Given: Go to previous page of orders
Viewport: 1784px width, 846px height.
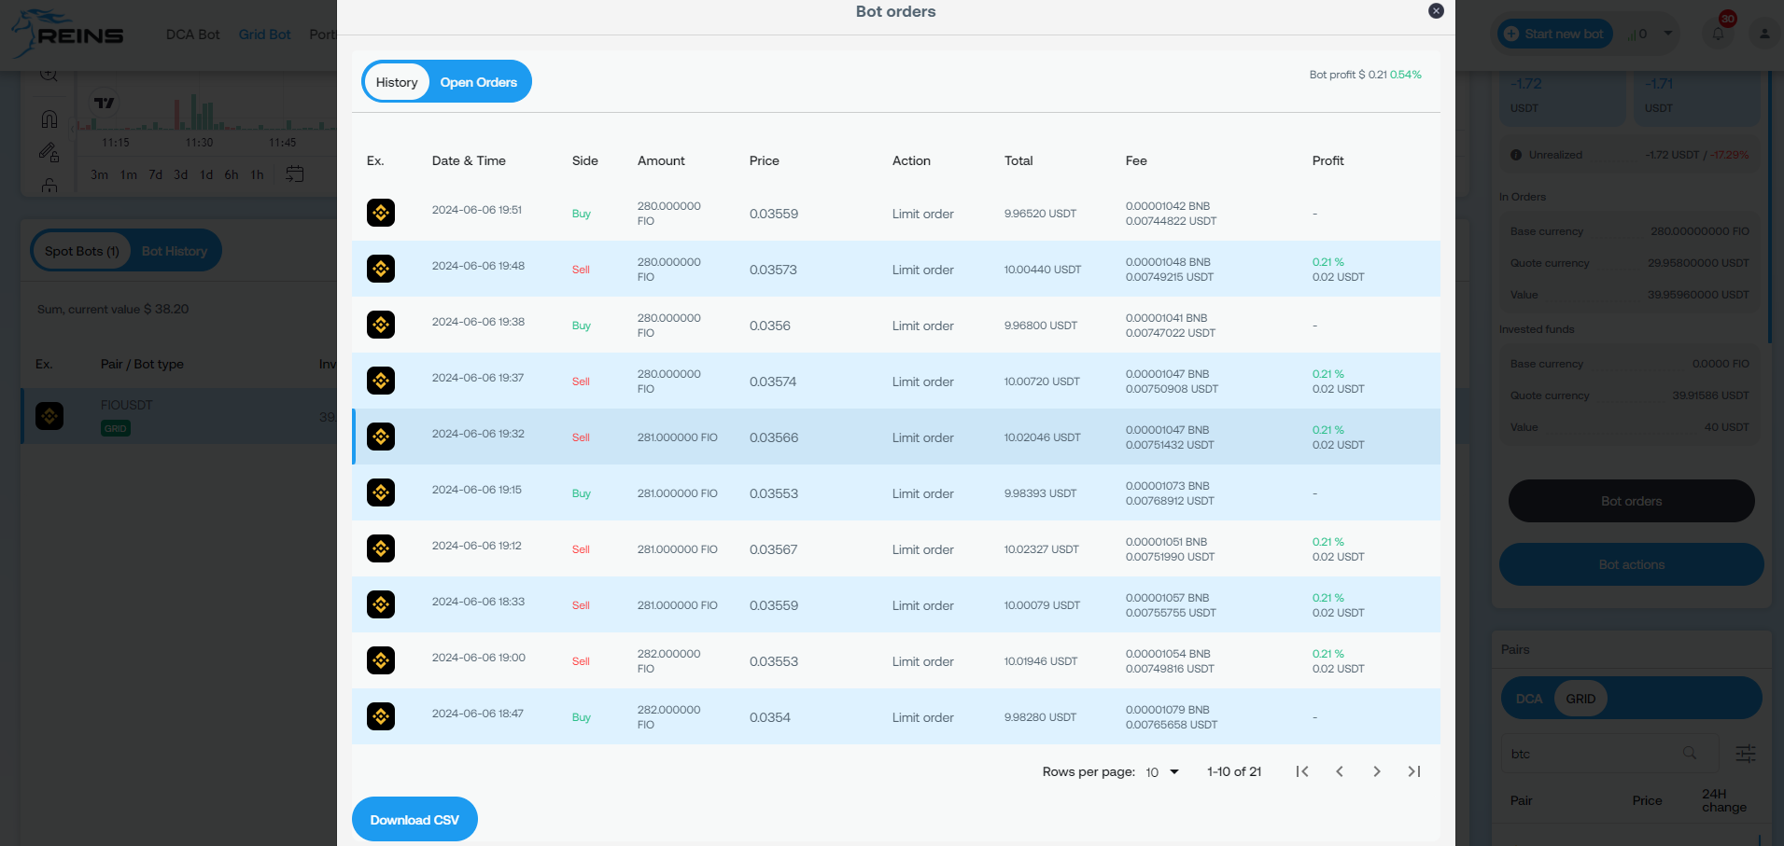Looking at the screenshot, I should coord(1340,771).
